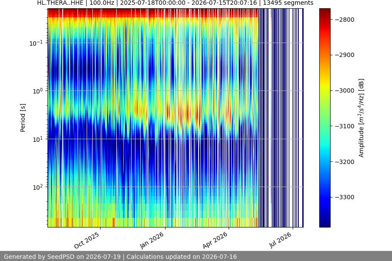Image resolution: width=392 pixels, height=261 pixels.
Task: Click the '100.0Hz' sampling rate in title
Action: pyautogui.click(x=102, y=3)
